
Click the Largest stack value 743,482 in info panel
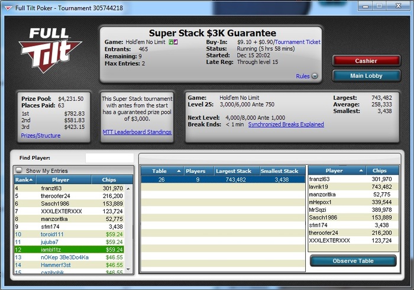pos(382,98)
